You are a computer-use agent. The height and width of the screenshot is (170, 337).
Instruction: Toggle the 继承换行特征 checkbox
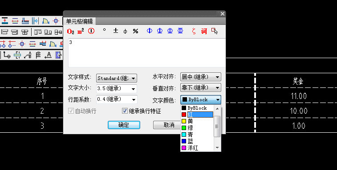pos(125,111)
